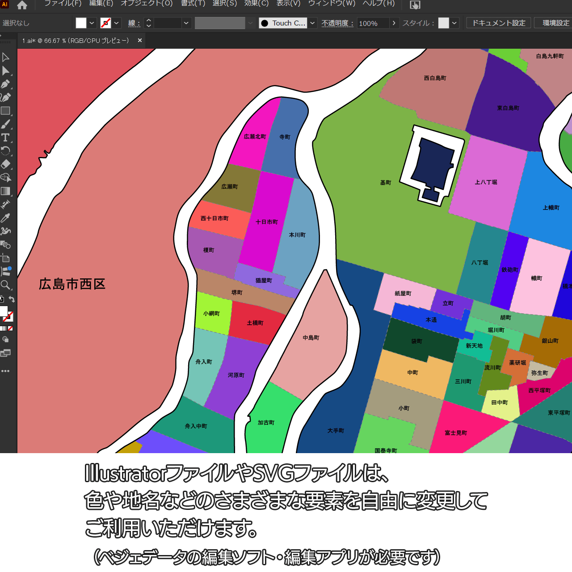Activate the Type tool

[6, 138]
